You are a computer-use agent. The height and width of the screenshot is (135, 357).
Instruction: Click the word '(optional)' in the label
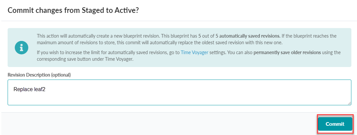pyautogui.click(x=61, y=75)
